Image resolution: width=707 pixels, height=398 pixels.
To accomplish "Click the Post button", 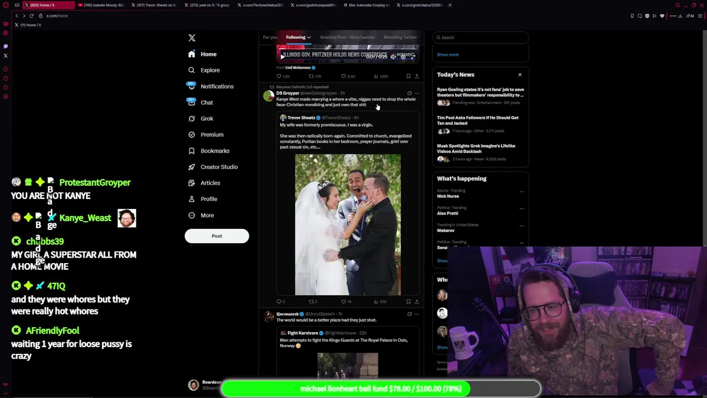I will coord(217,236).
